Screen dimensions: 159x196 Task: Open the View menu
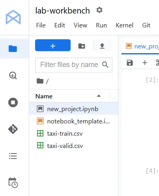pos(80,25)
